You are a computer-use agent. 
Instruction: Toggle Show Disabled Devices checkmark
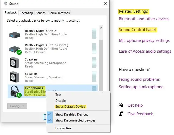point(50,114)
